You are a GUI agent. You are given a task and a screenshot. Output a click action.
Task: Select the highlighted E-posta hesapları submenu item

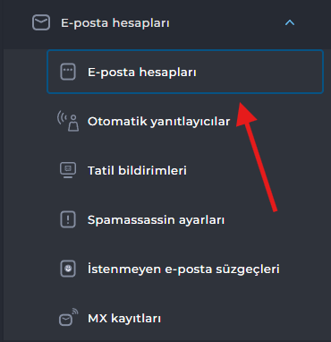click(x=185, y=72)
